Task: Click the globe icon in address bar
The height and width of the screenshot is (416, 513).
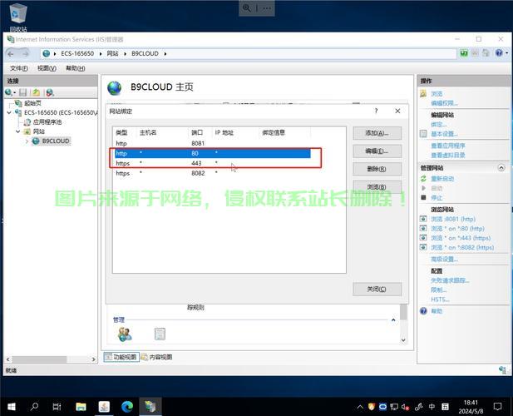Action: (46, 54)
